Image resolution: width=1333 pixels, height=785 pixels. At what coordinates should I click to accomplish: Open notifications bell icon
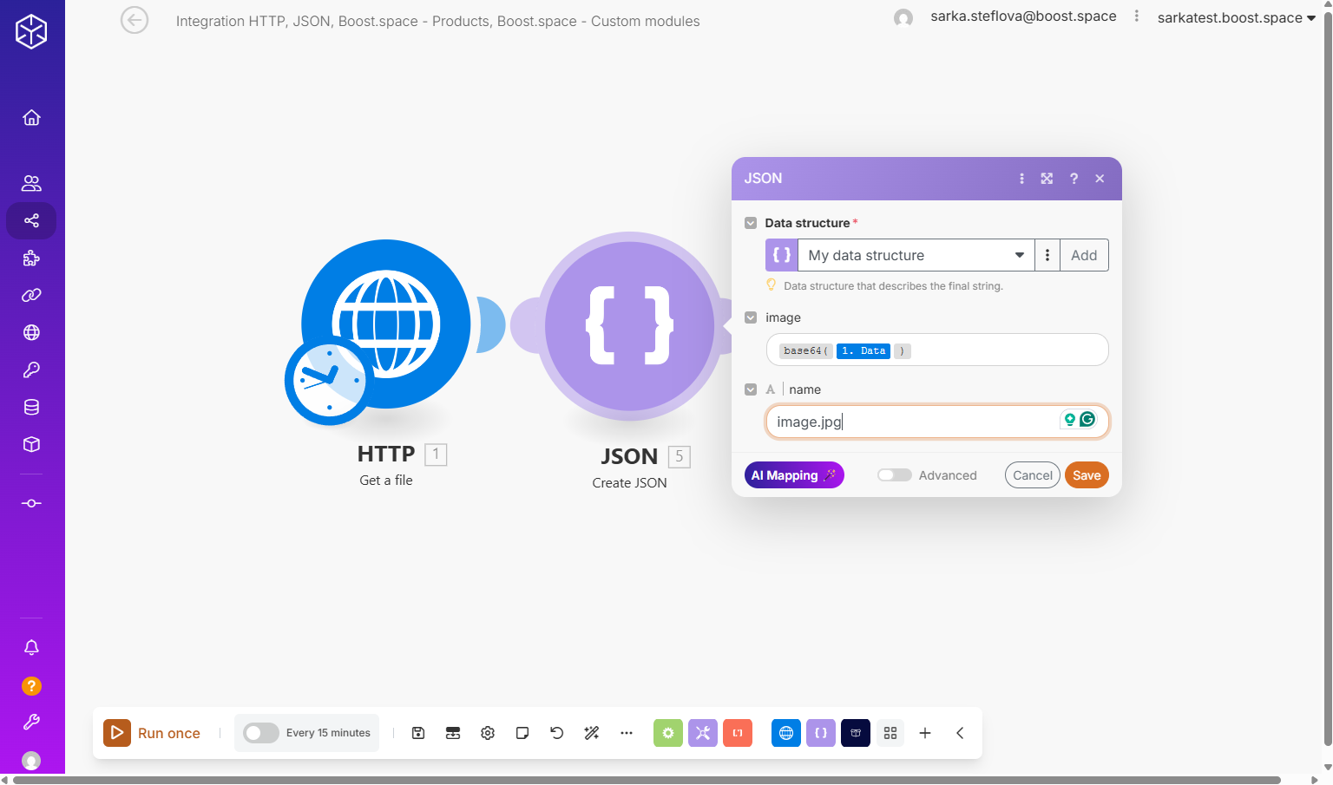click(31, 647)
